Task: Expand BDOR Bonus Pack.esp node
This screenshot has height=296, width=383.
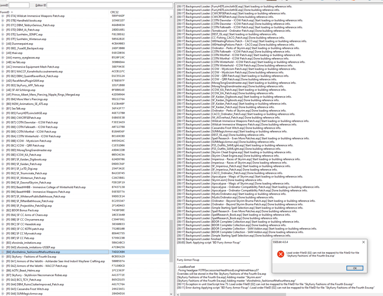Action: click(x=3, y=210)
